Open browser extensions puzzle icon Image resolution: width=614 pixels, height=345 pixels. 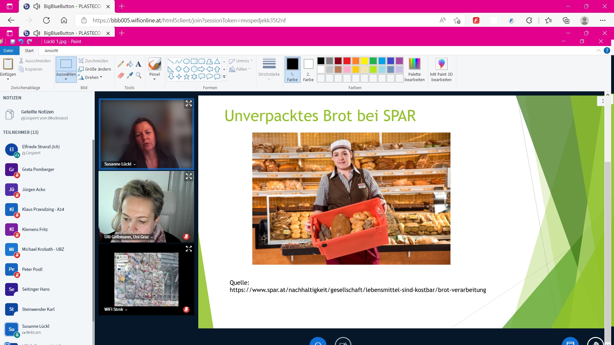coord(529,20)
